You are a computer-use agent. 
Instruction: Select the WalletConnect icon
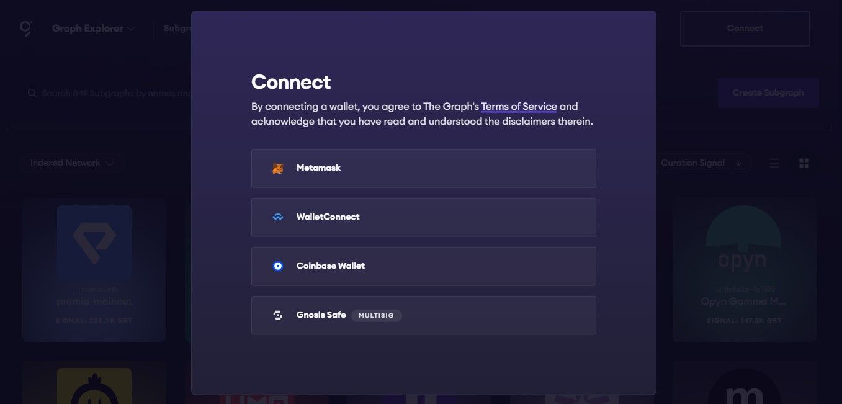click(x=277, y=217)
